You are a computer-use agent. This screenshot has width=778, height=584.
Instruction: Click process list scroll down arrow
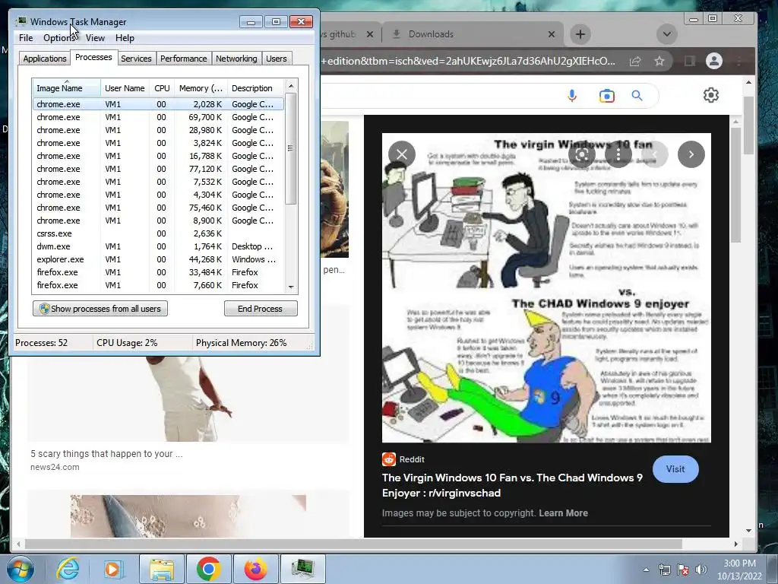(x=291, y=287)
